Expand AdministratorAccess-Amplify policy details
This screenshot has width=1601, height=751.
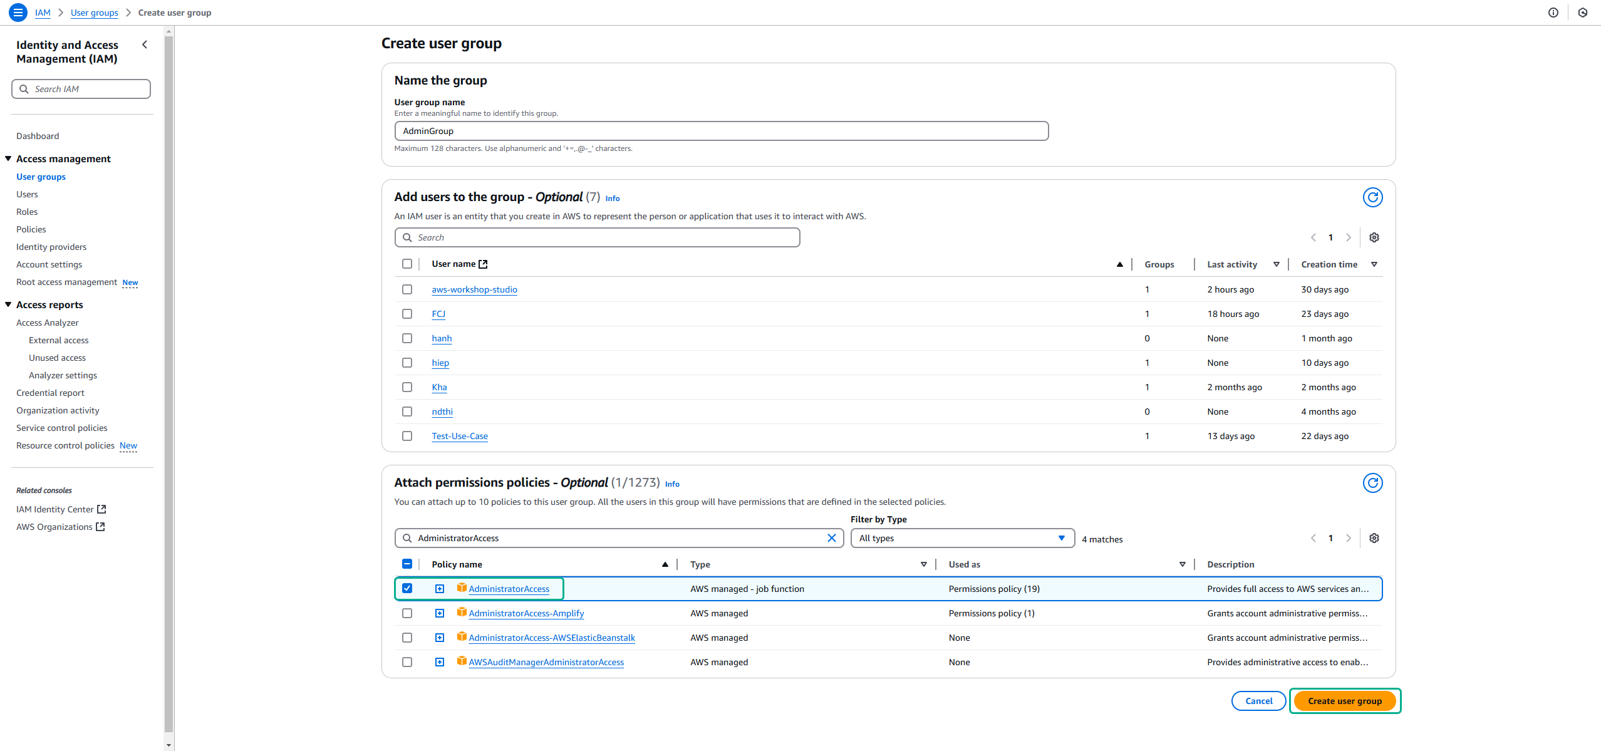440,613
